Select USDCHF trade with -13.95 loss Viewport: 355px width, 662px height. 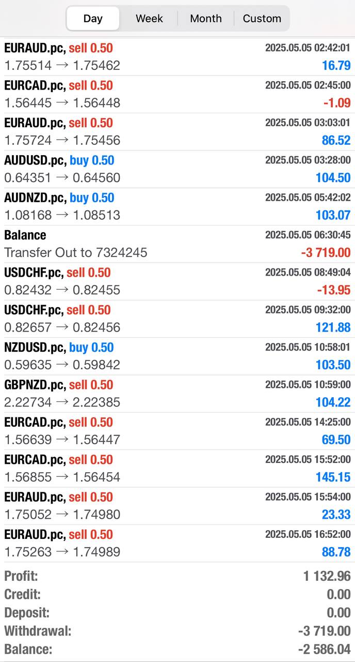(x=177, y=281)
